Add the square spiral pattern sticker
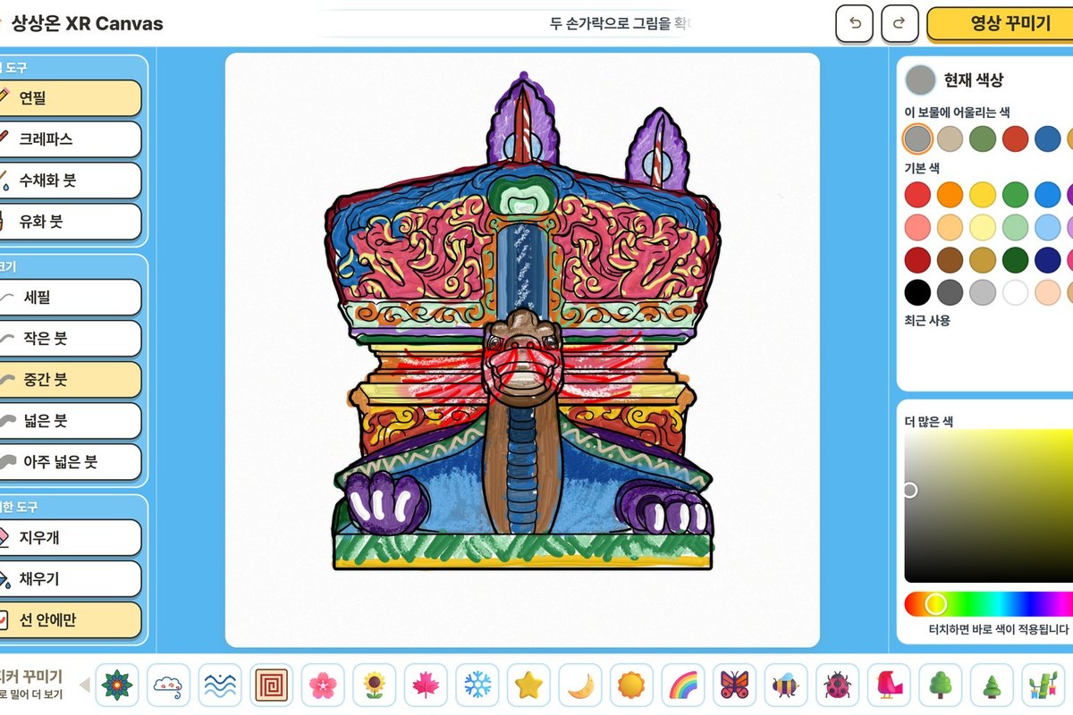Screen dimensions: 1073x715 tap(271, 686)
